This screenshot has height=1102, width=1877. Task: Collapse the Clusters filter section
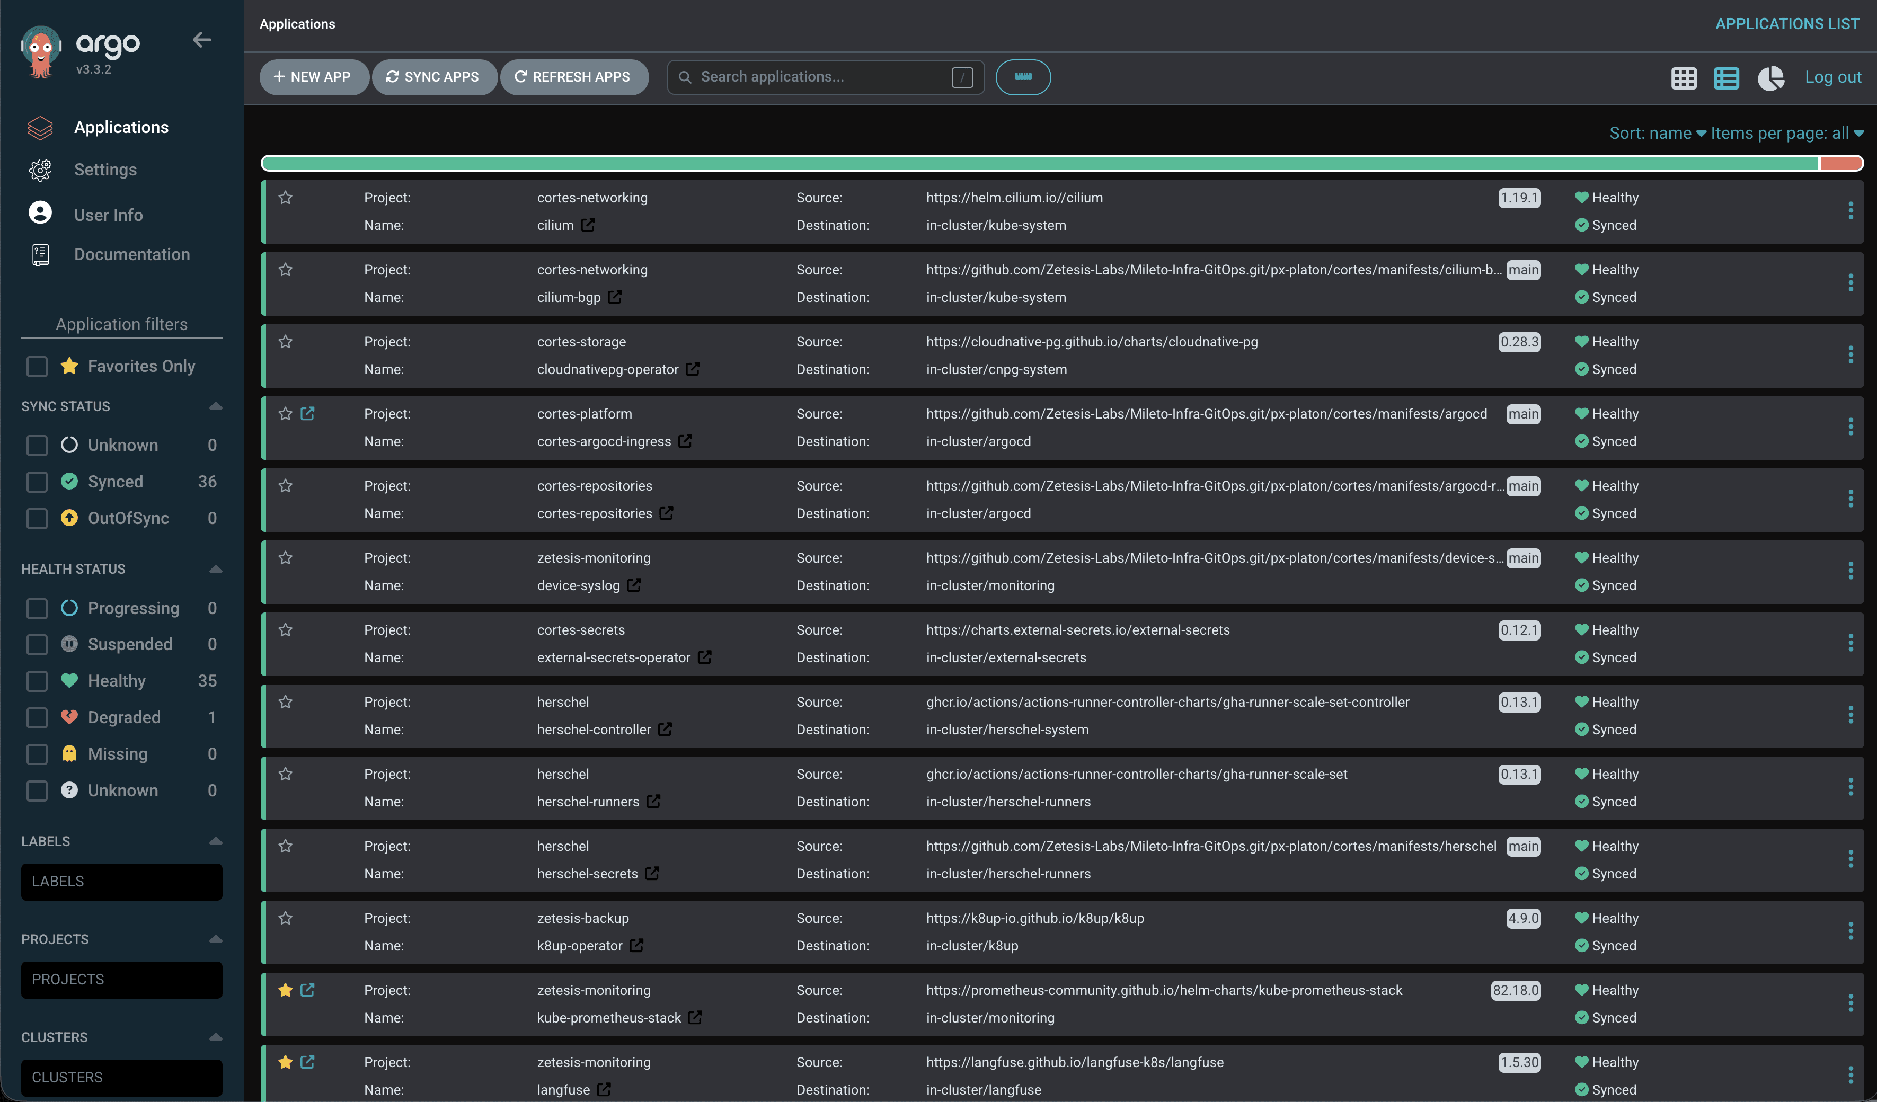(215, 1036)
